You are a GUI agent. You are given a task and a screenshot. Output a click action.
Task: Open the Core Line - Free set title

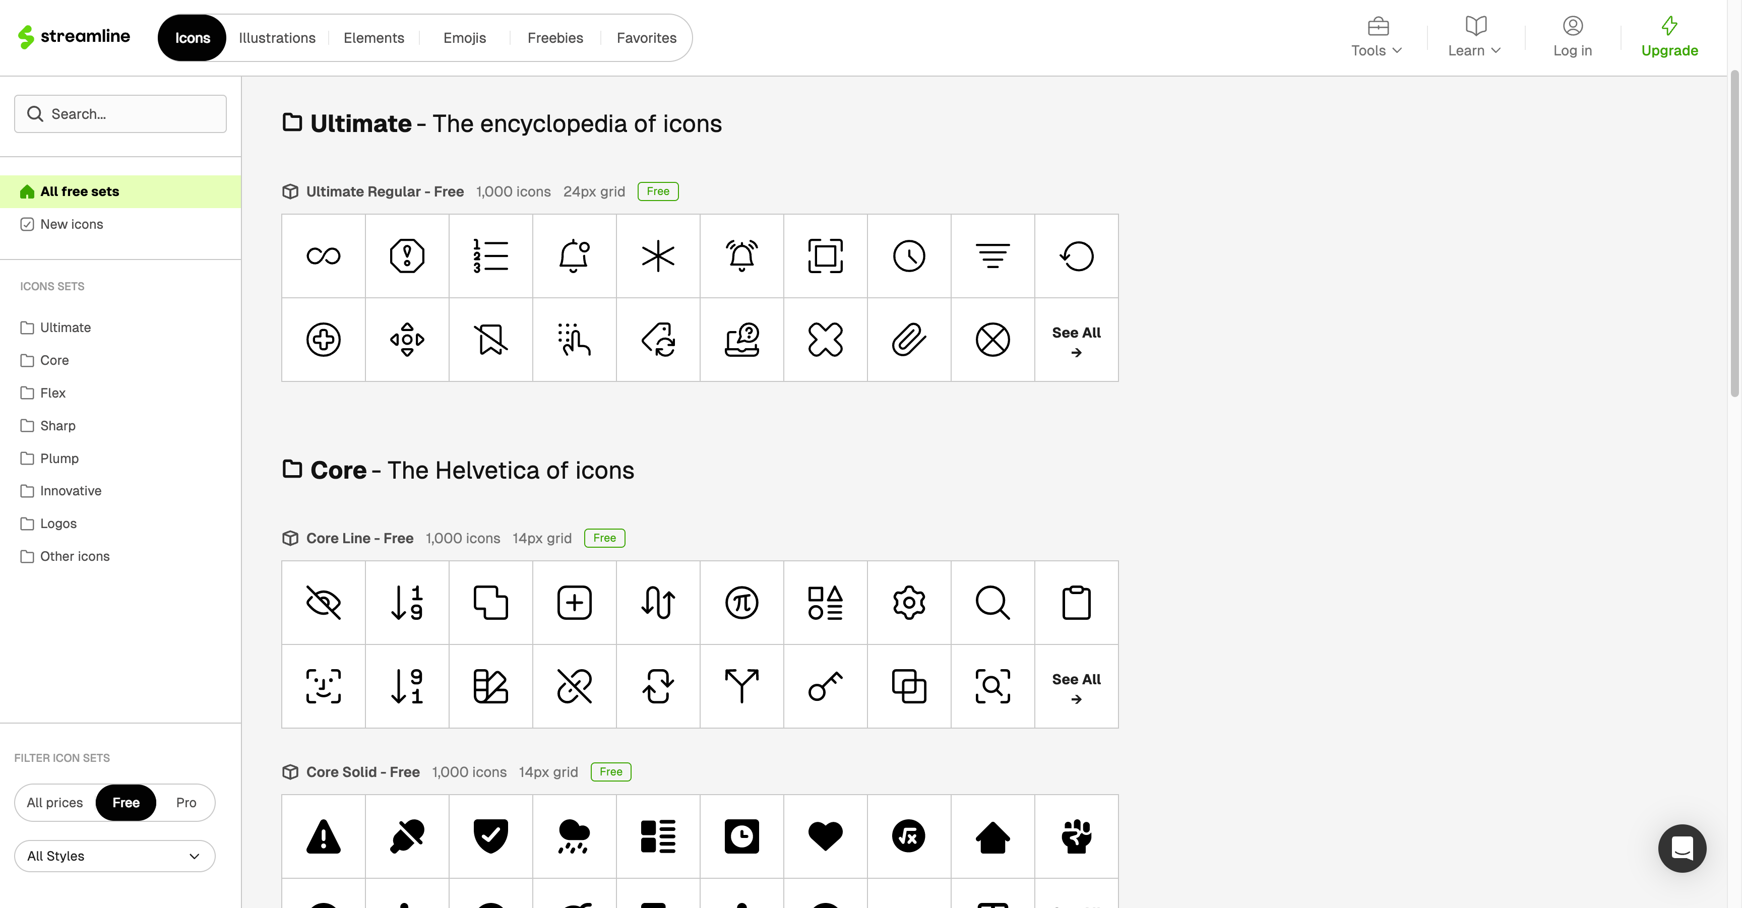(x=360, y=539)
